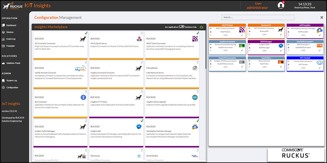The width and height of the screenshot is (327, 163).
Task: Click the APPInstaller card header
Action: (x=305, y=25)
